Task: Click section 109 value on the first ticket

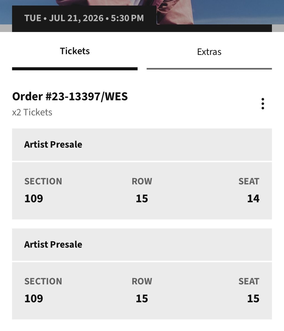Action: 34,199
